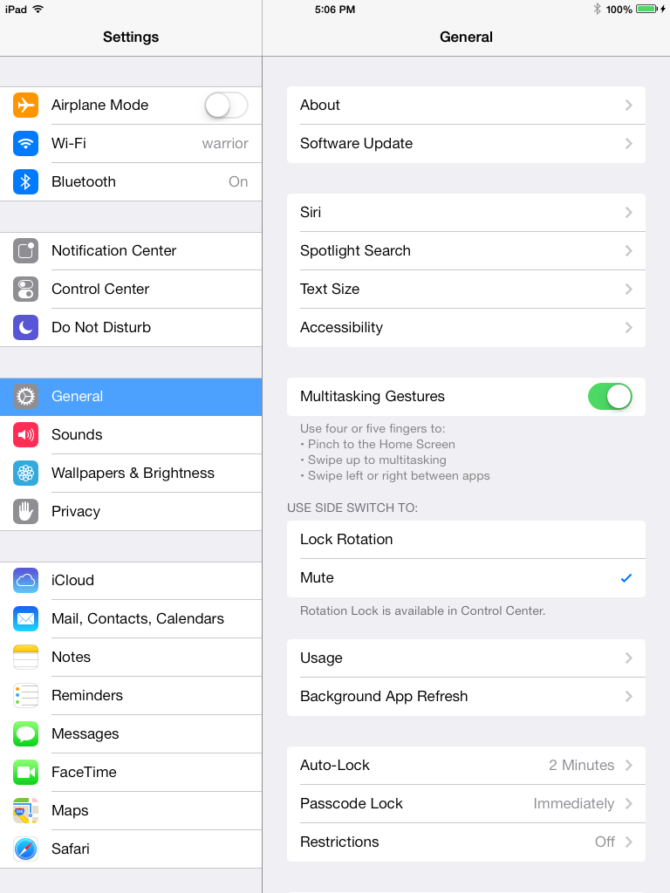Open the Privacy hand icon
The height and width of the screenshot is (893, 670).
[x=25, y=511]
